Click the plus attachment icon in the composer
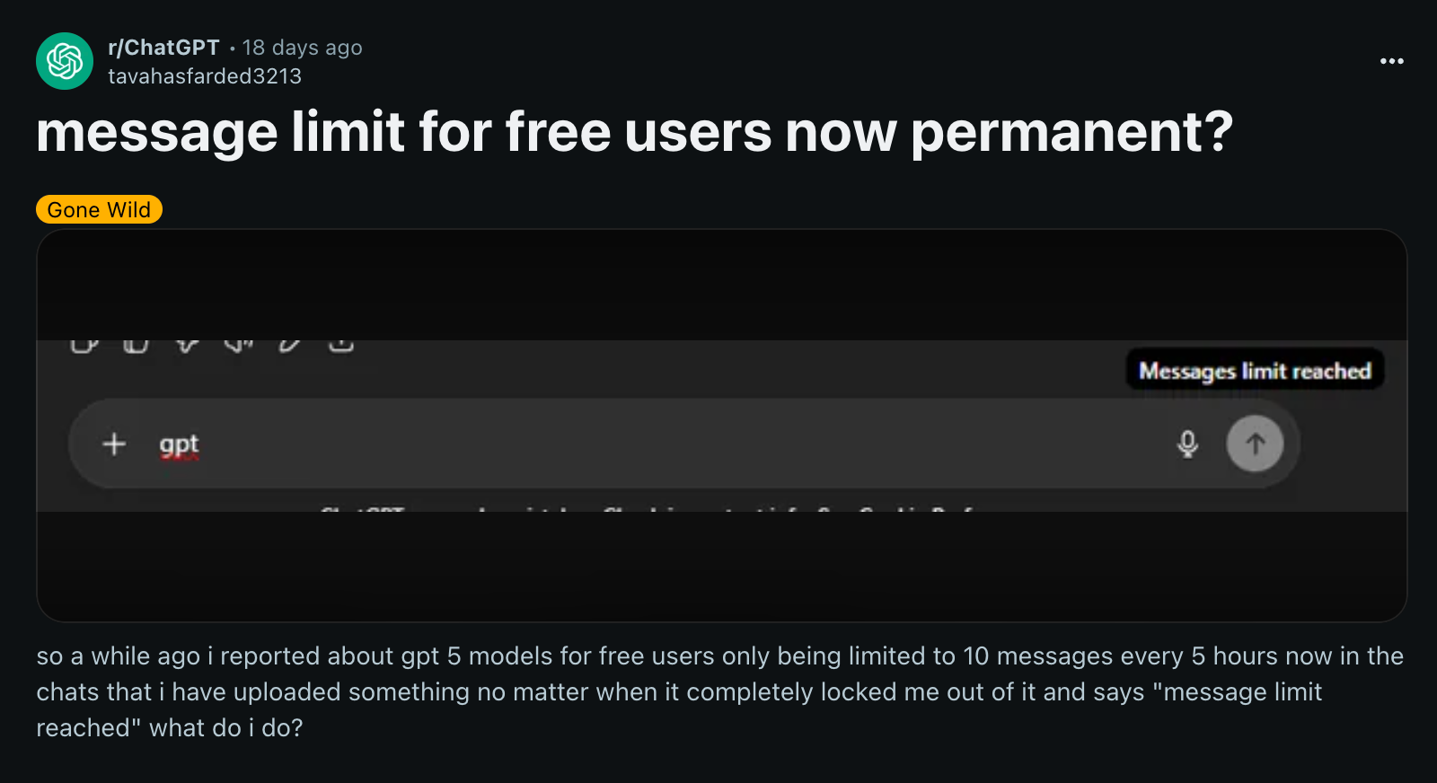The width and height of the screenshot is (1437, 783). click(x=113, y=444)
